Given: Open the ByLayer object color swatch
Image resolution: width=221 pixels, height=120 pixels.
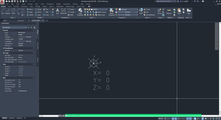Looking at the screenshot, I should click(128, 9).
